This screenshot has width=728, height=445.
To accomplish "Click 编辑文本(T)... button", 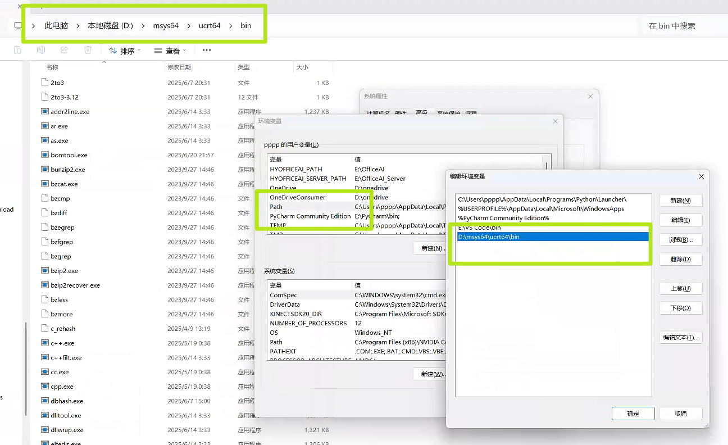I will tap(680, 338).
